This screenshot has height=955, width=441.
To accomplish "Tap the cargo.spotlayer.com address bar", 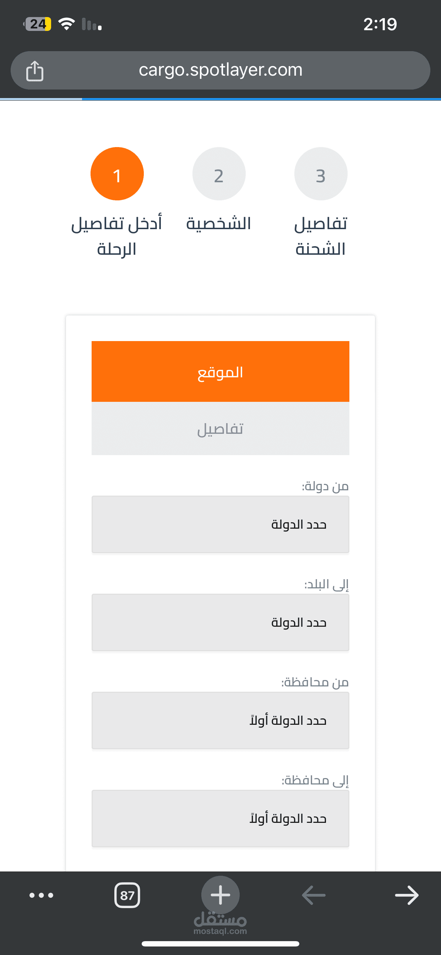I will (x=220, y=70).
